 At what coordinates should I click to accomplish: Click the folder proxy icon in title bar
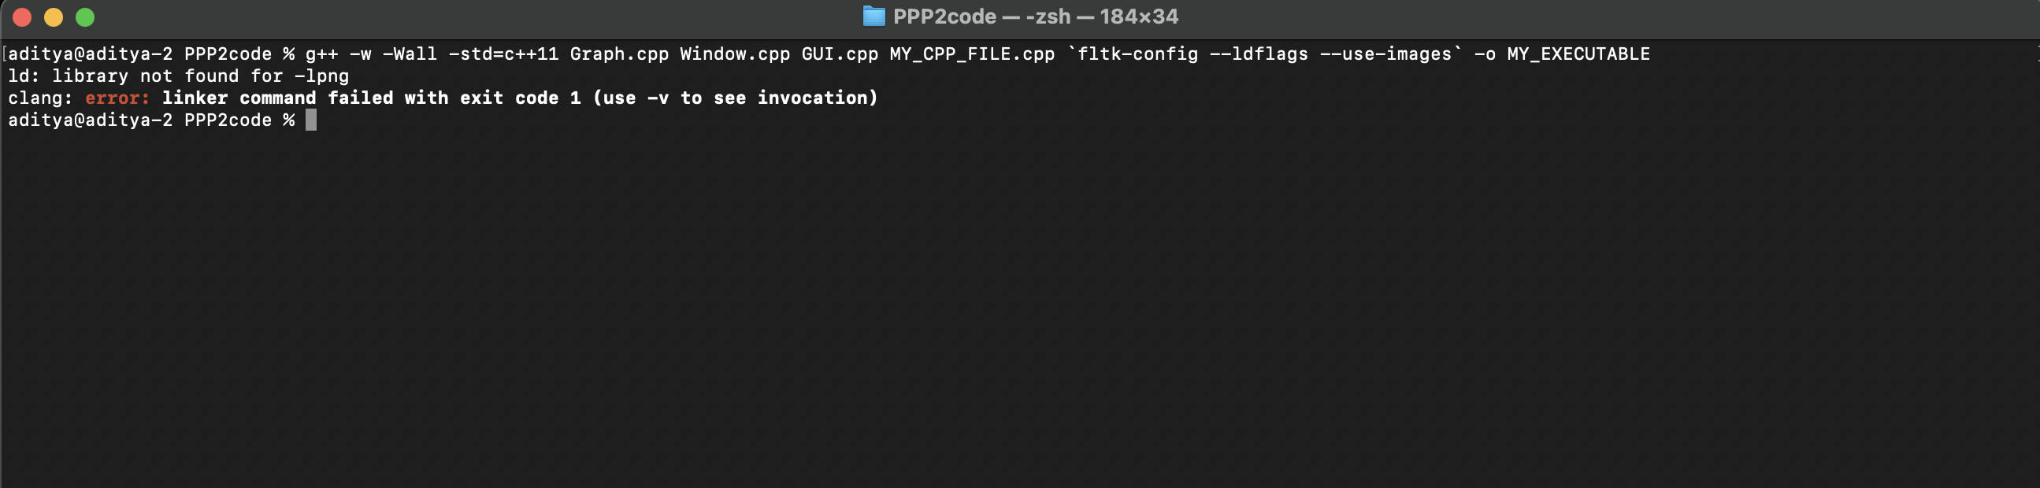[873, 17]
